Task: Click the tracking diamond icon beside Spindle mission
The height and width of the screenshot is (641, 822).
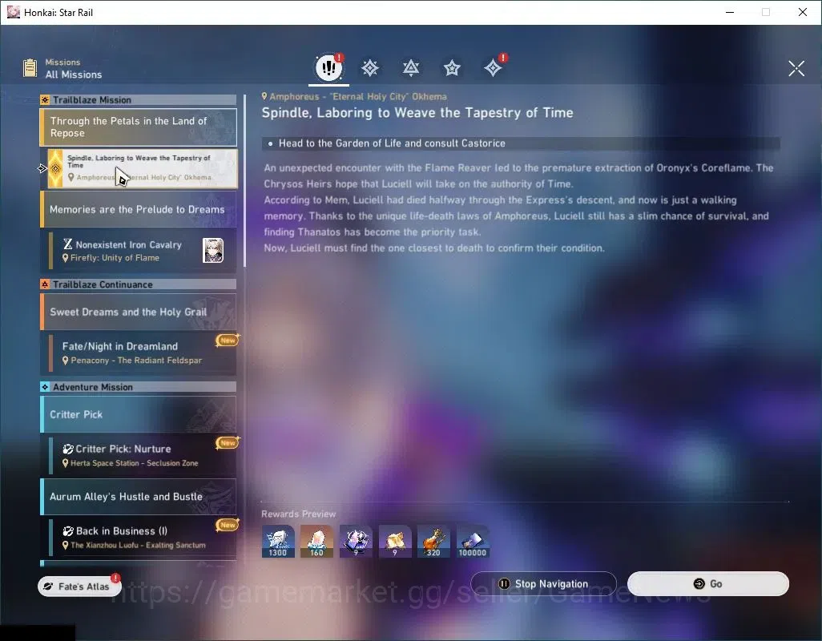Action: pyautogui.click(x=42, y=168)
